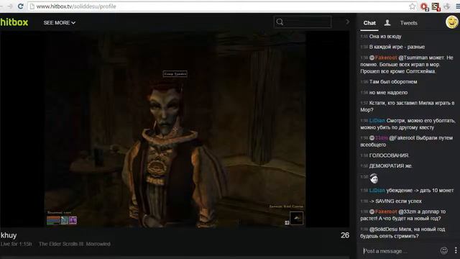
Task: Click the search magnifier icon
Action: coord(280,22)
